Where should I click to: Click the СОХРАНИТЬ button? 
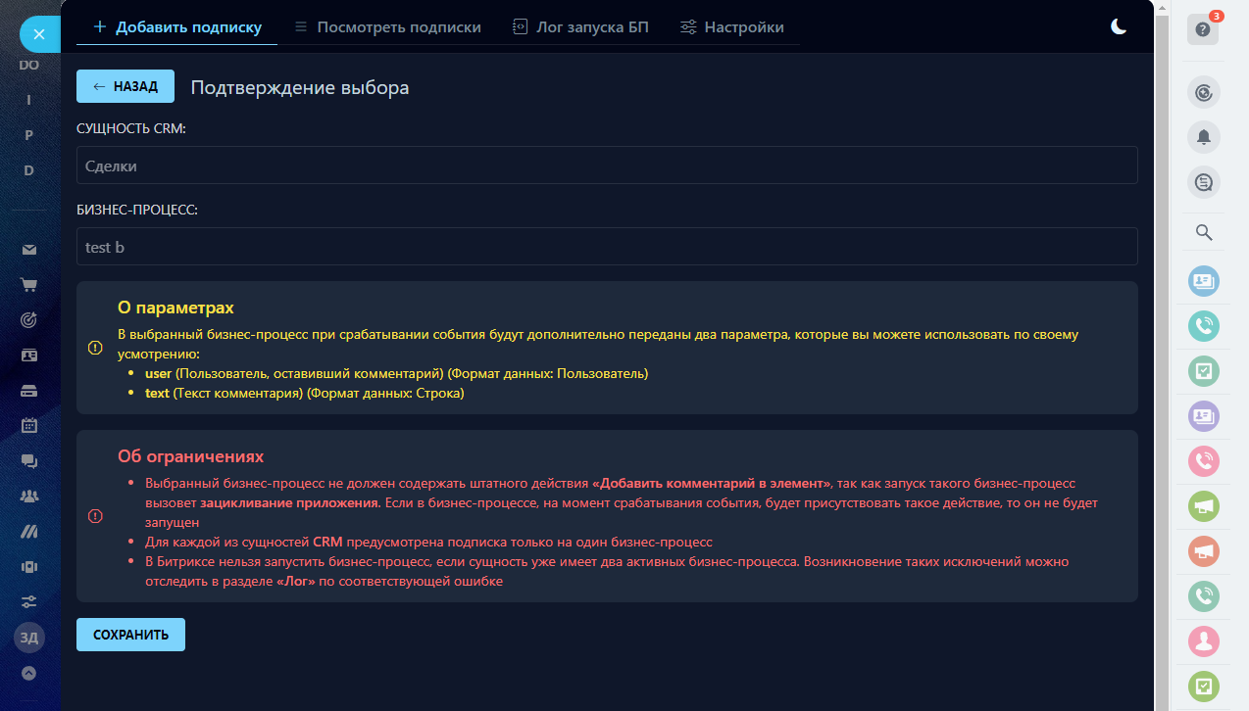point(130,635)
